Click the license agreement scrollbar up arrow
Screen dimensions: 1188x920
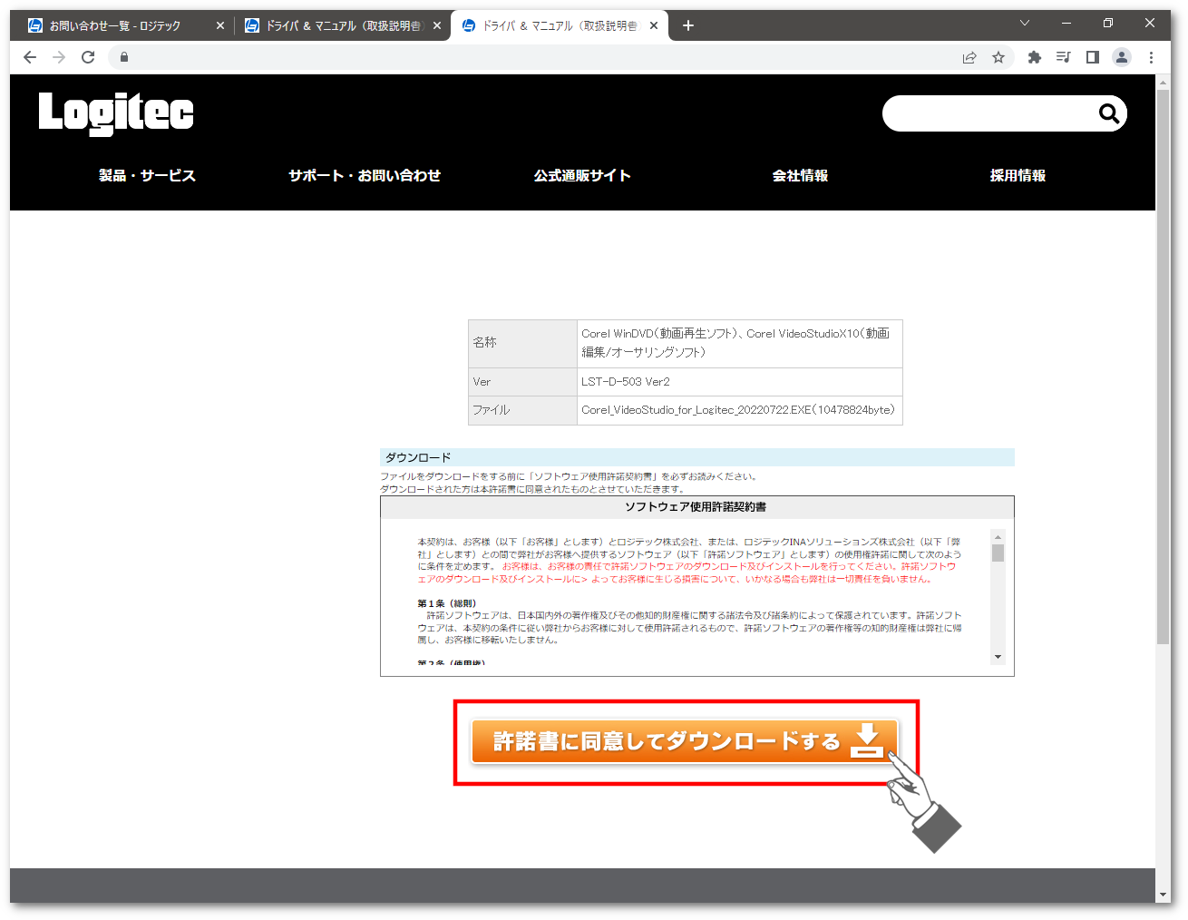[x=998, y=537]
